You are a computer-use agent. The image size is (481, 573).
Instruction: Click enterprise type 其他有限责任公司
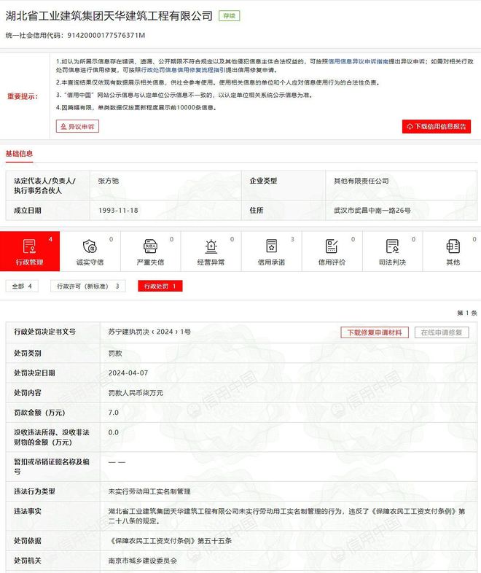(x=361, y=181)
